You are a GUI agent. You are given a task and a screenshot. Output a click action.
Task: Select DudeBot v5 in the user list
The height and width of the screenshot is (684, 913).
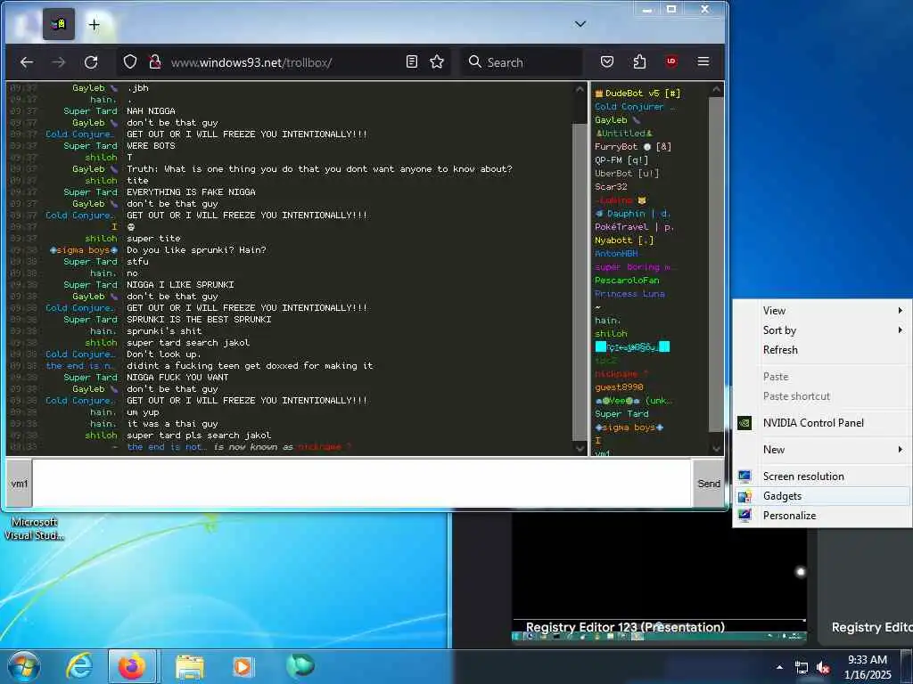point(637,93)
